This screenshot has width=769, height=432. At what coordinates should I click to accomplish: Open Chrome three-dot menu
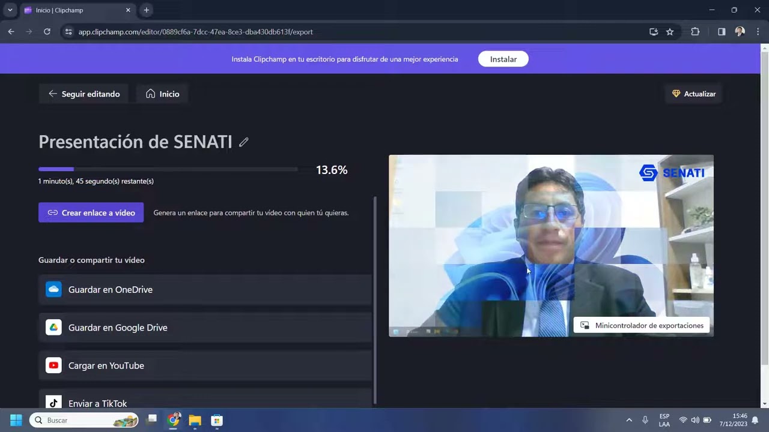click(x=757, y=32)
